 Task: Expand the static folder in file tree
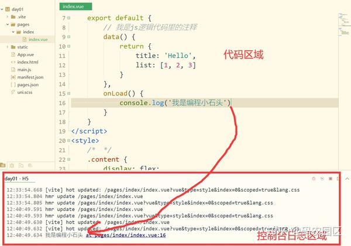click(x=8, y=47)
